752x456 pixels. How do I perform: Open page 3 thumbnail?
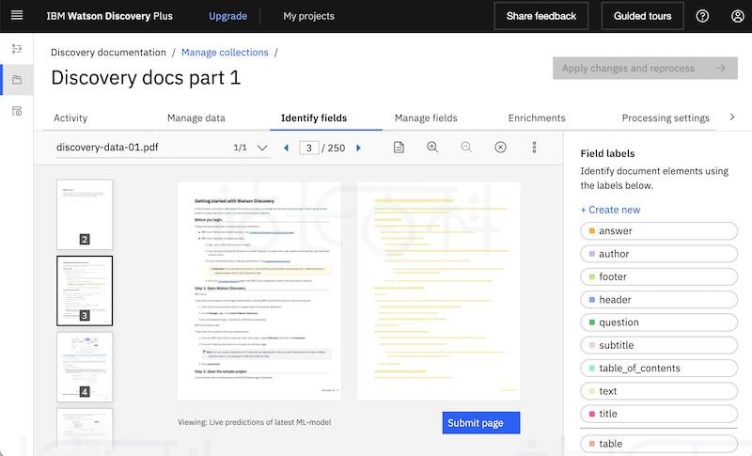(85, 291)
